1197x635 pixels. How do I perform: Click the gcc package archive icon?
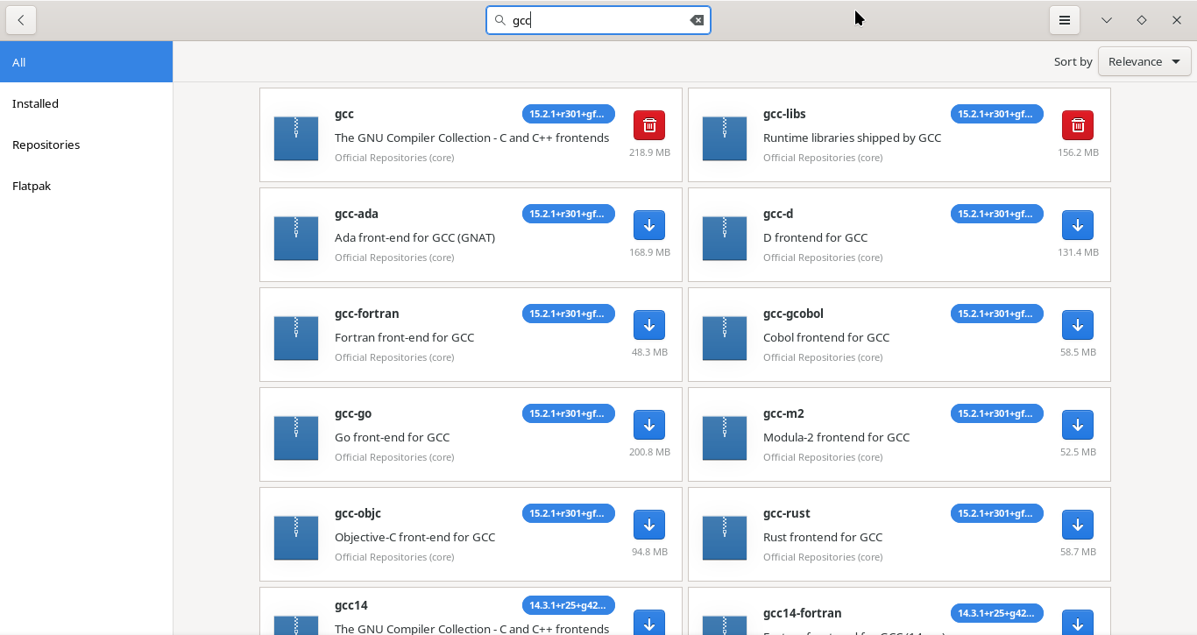[296, 138]
